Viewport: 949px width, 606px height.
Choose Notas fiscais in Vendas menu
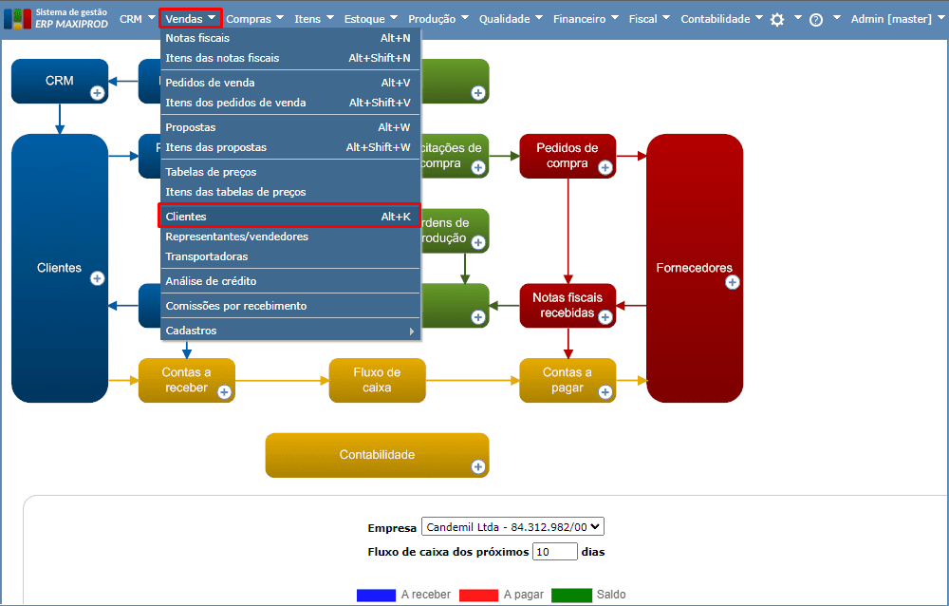290,38
